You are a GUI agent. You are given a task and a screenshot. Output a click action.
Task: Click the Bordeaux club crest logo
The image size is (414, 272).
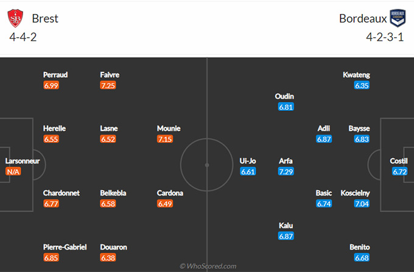(398, 18)
